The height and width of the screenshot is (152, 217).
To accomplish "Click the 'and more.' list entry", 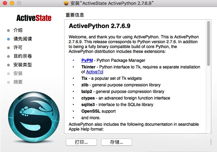I will 91,118.
